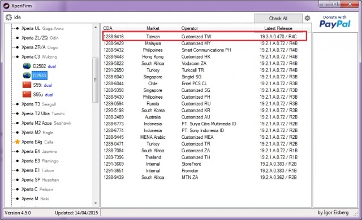Select Xperia ZL/ZQ Odin in tree
Viewport: 362px width, 220px height.
40,38
